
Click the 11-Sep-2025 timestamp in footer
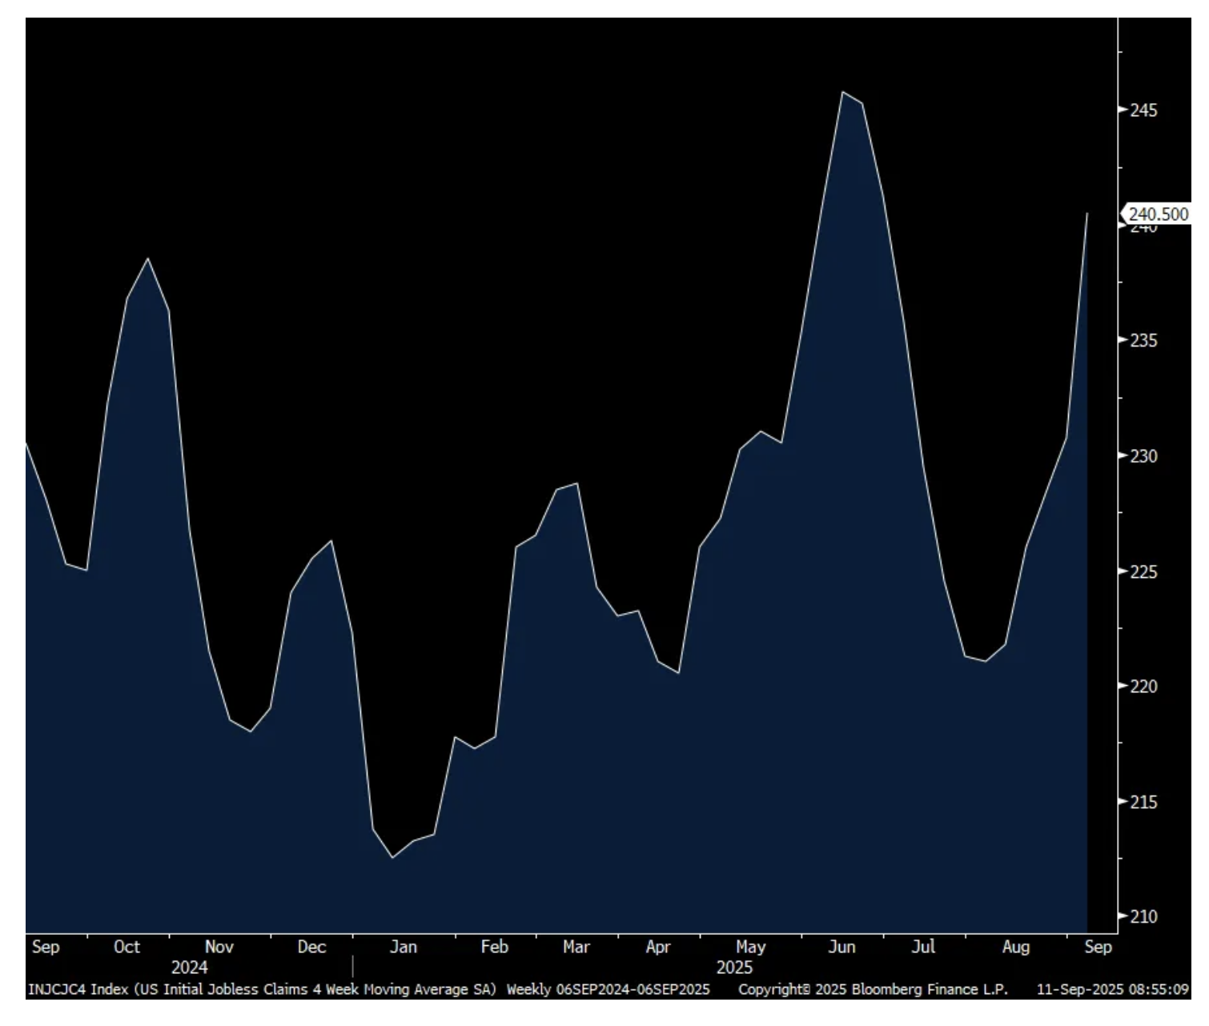click(x=1112, y=989)
